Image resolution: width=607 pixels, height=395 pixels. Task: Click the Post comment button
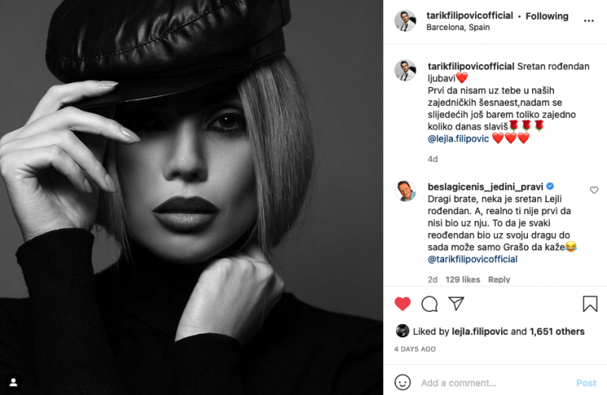pos(586,383)
